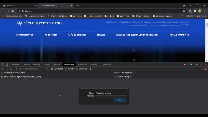Open the recordings selector dropdown
The image size is (208, 117).
[36, 69]
